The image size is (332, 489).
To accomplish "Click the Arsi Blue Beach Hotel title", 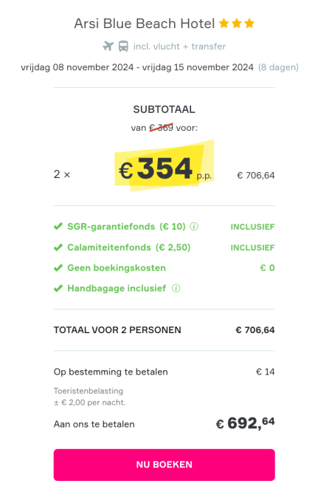I will pyautogui.click(x=145, y=24).
